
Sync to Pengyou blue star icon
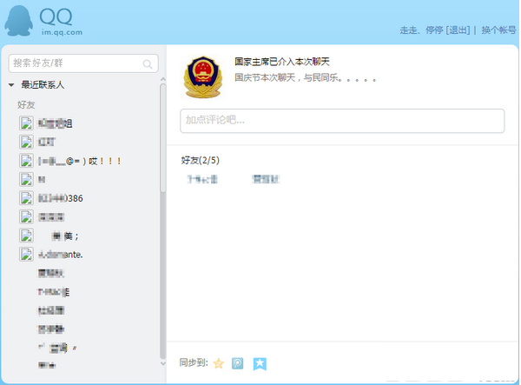point(259,363)
